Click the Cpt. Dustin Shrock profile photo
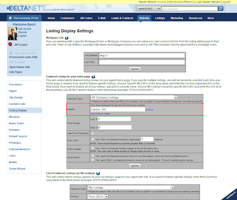 pos(13,34)
